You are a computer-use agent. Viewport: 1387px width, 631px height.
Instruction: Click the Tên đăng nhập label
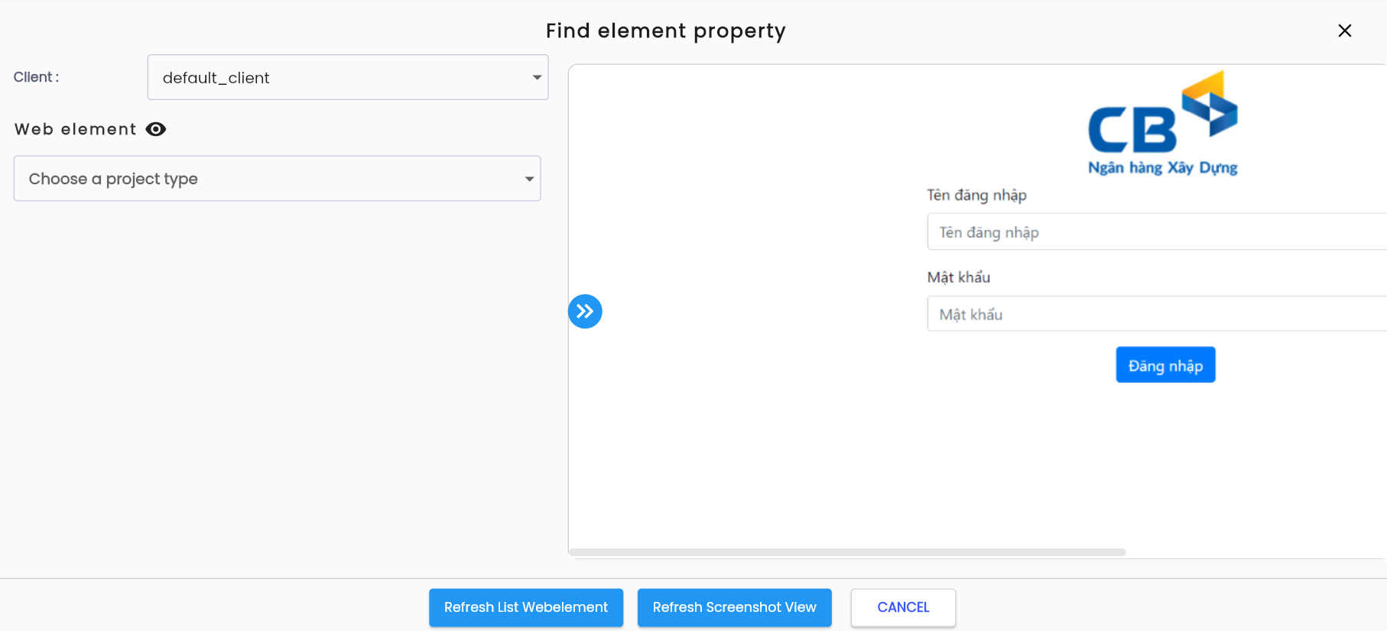point(976,195)
